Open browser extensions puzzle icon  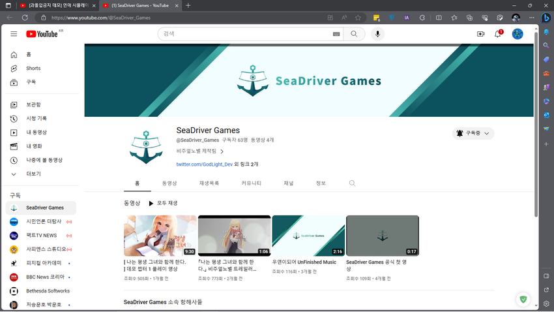pyautogui.click(x=422, y=18)
